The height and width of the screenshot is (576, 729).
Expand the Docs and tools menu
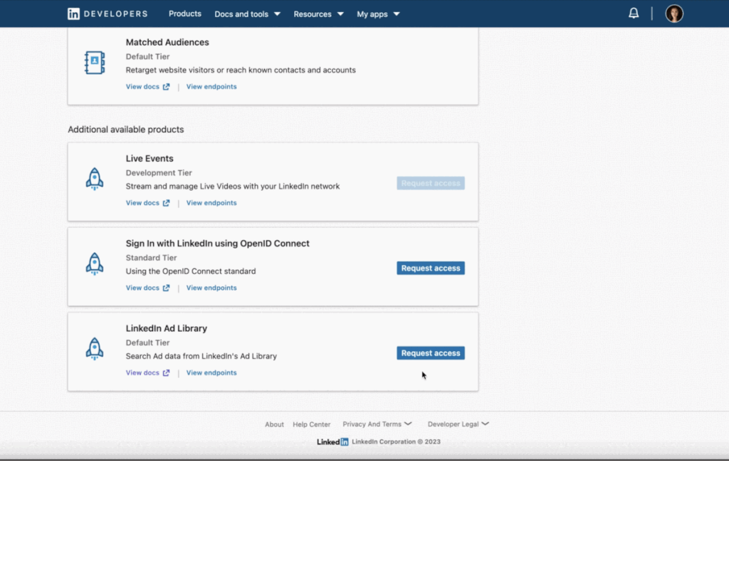click(247, 14)
